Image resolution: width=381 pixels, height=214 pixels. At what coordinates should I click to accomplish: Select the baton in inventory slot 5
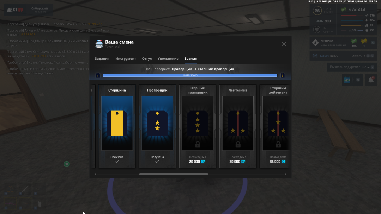25,189
